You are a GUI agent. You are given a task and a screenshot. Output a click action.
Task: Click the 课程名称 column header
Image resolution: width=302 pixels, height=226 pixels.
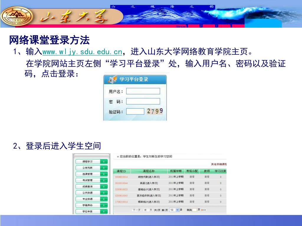[x=149, y=171]
